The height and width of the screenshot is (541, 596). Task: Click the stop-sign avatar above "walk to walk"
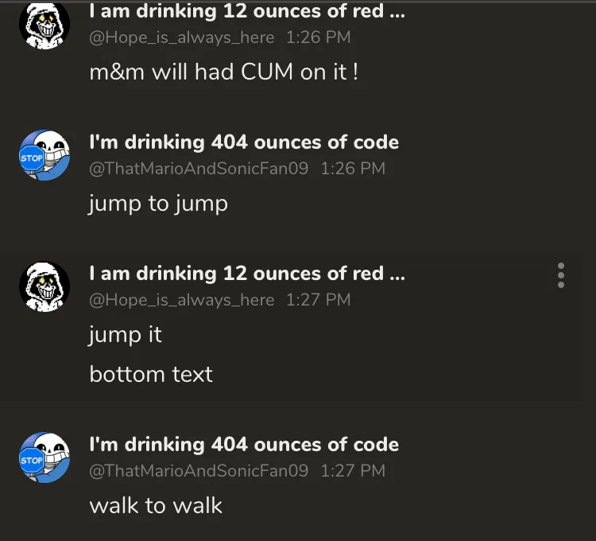click(45, 457)
